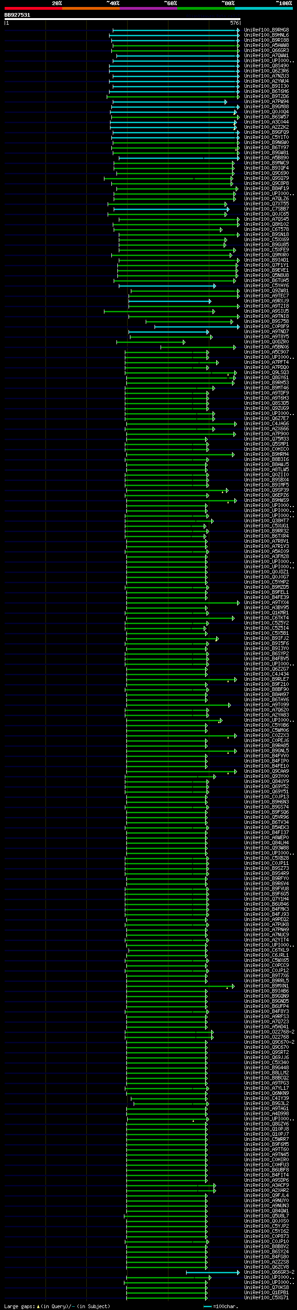Screen dimensions: 297x1310
Task: Click the UniRef100_B9GM88 label
Action: [266, 107]
